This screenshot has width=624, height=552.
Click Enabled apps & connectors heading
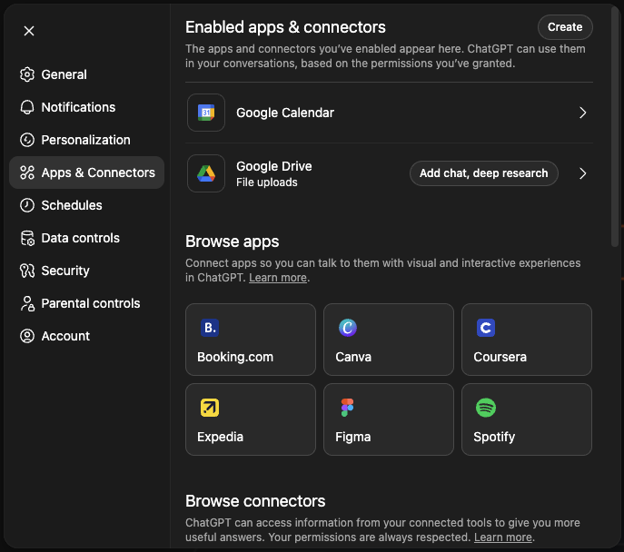285,27
